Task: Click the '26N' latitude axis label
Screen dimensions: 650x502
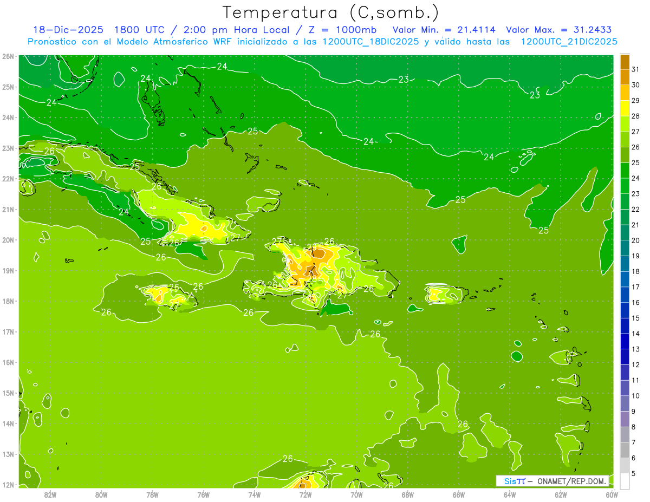Action: pyautogui.click(x=8, y=56)
